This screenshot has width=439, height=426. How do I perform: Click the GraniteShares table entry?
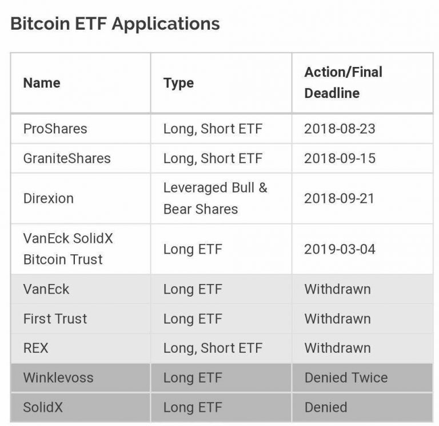click(x=67, y=158)
